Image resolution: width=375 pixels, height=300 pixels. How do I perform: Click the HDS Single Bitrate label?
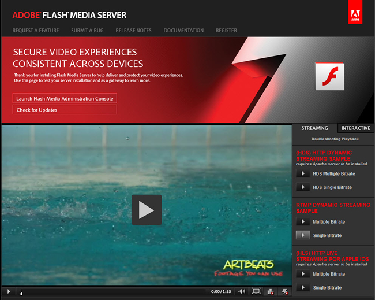click(332, 187)
